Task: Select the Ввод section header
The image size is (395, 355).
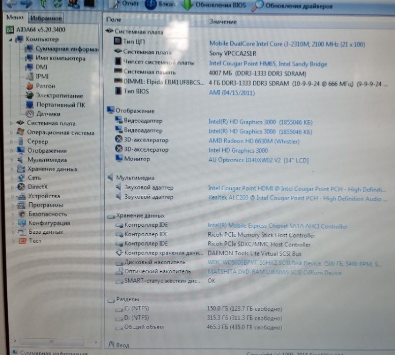Action: (x=119, y=345)
